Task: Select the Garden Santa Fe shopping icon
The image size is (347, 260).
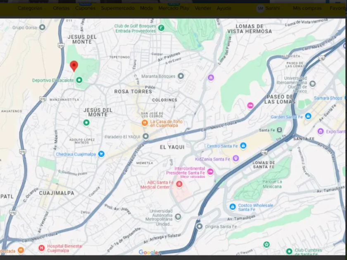Action: click(x=308, y=116)
